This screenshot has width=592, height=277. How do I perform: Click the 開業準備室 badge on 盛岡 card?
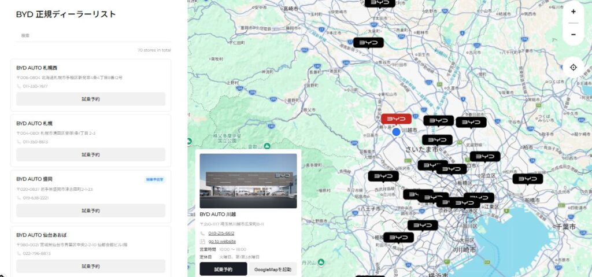155,179
